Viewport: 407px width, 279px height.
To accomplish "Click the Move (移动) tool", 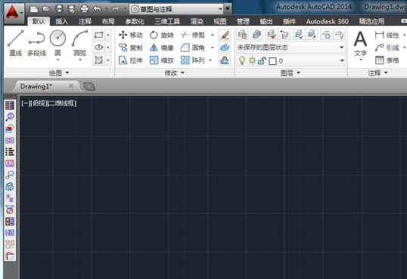I will [131, 35].
